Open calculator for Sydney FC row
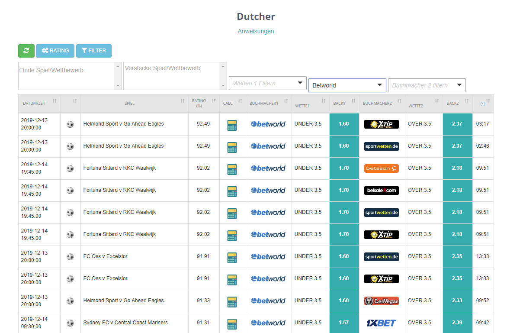 click(232, 323)
